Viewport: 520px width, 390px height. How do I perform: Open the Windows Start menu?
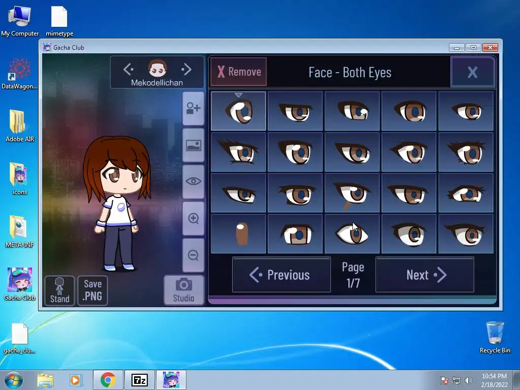click(x=13, y=380)
